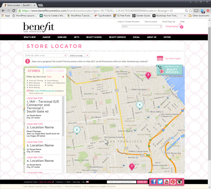Select map pin number 4
This screenshot has height=189, width=211.
[x=140, y=105]
